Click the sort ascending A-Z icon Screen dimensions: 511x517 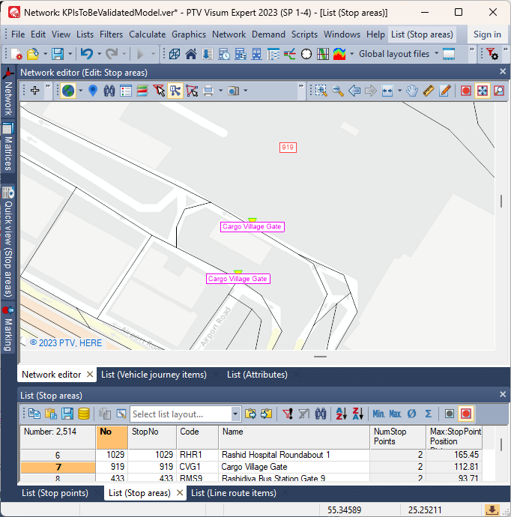(341, 414)
